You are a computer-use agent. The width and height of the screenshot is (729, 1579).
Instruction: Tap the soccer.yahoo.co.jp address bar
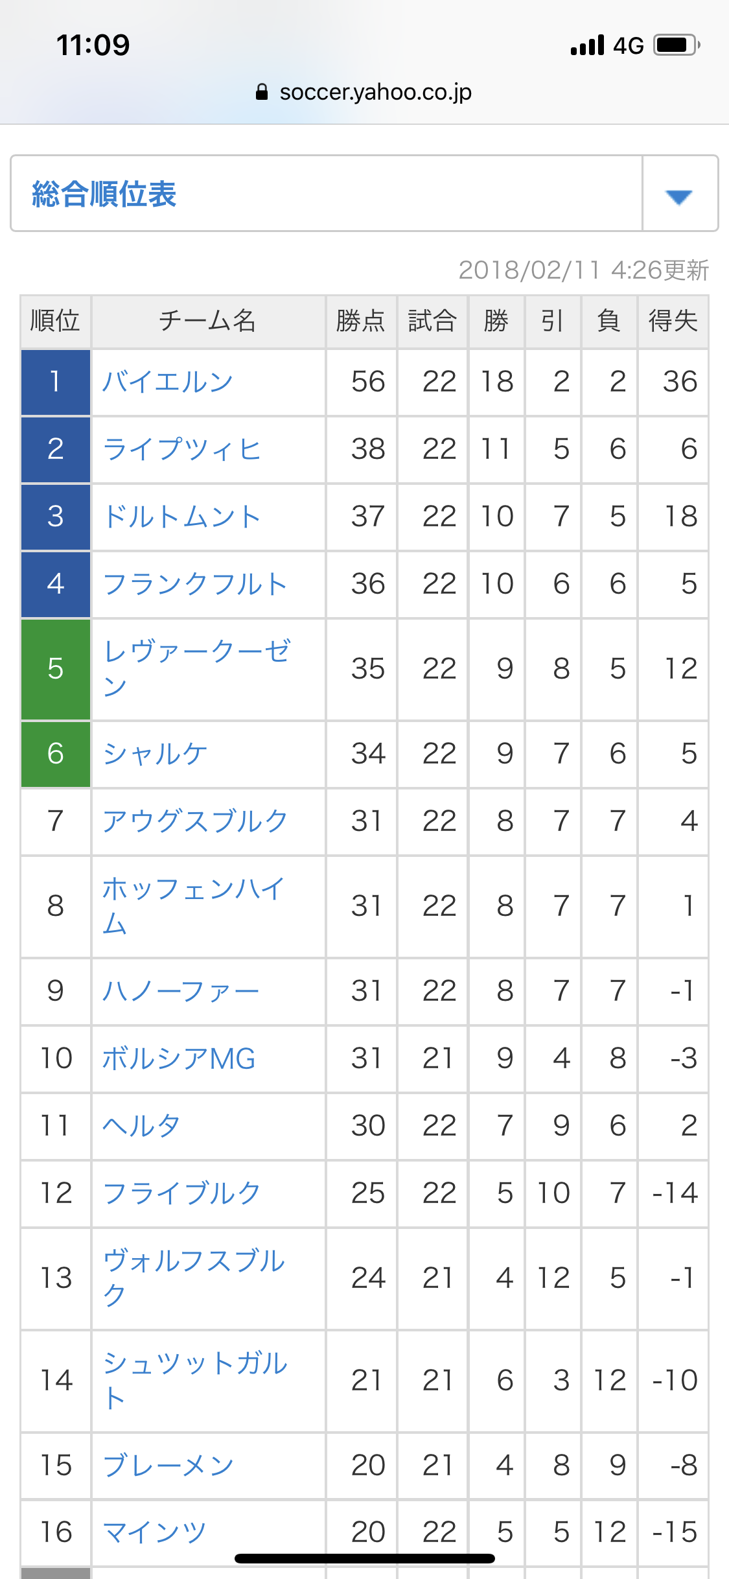click(364, 92)
